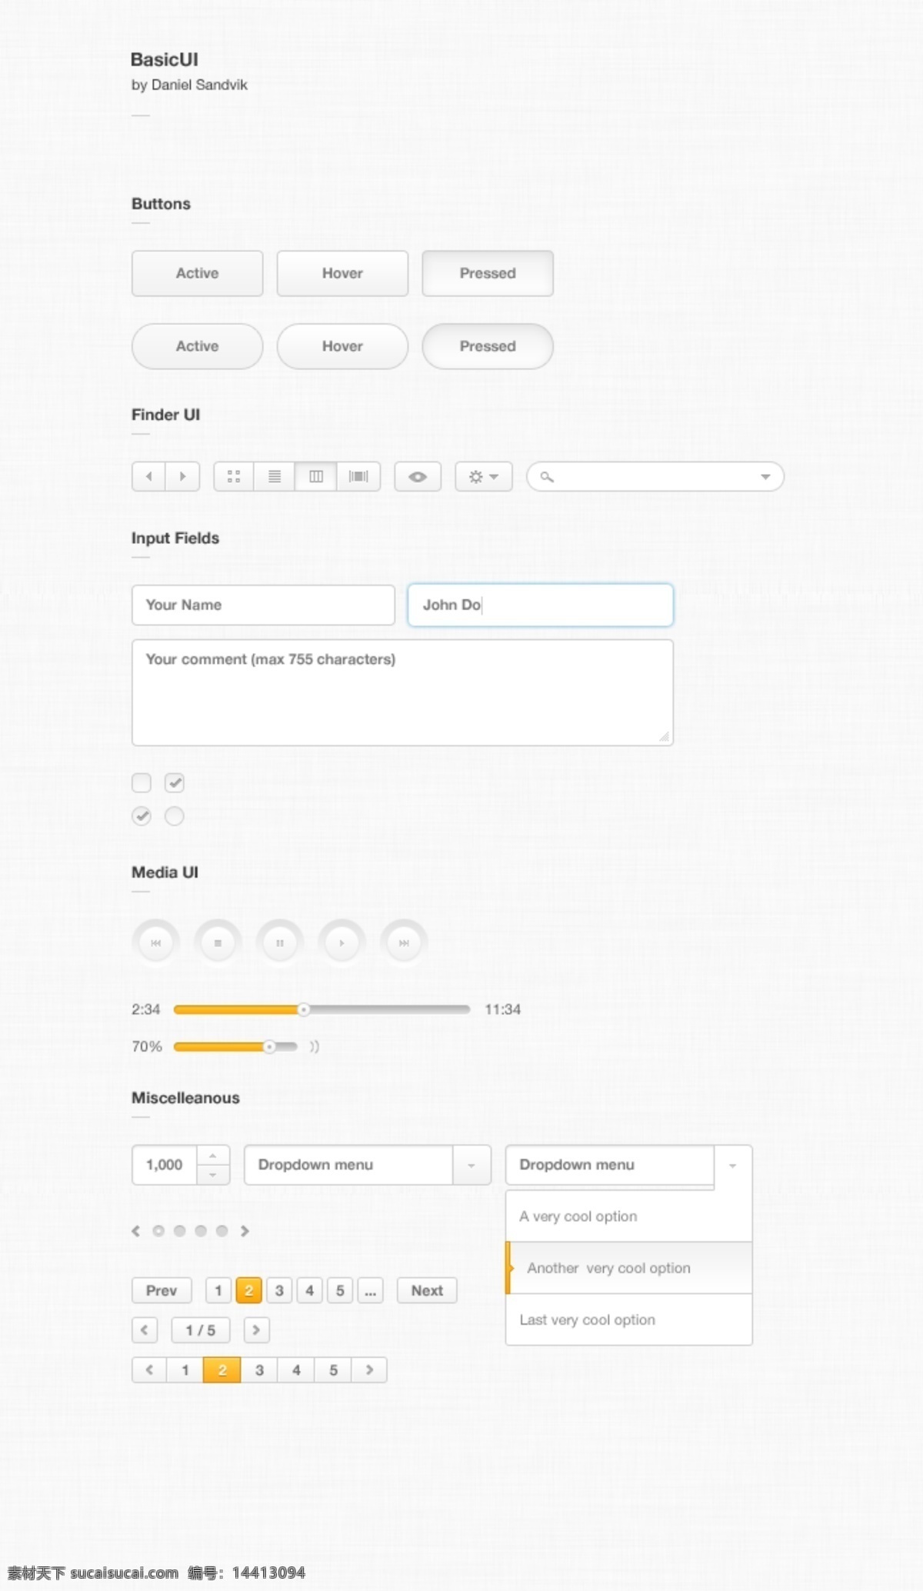
Task: Click previous arrow beside 1 / 5
Action: (145, 1330)
